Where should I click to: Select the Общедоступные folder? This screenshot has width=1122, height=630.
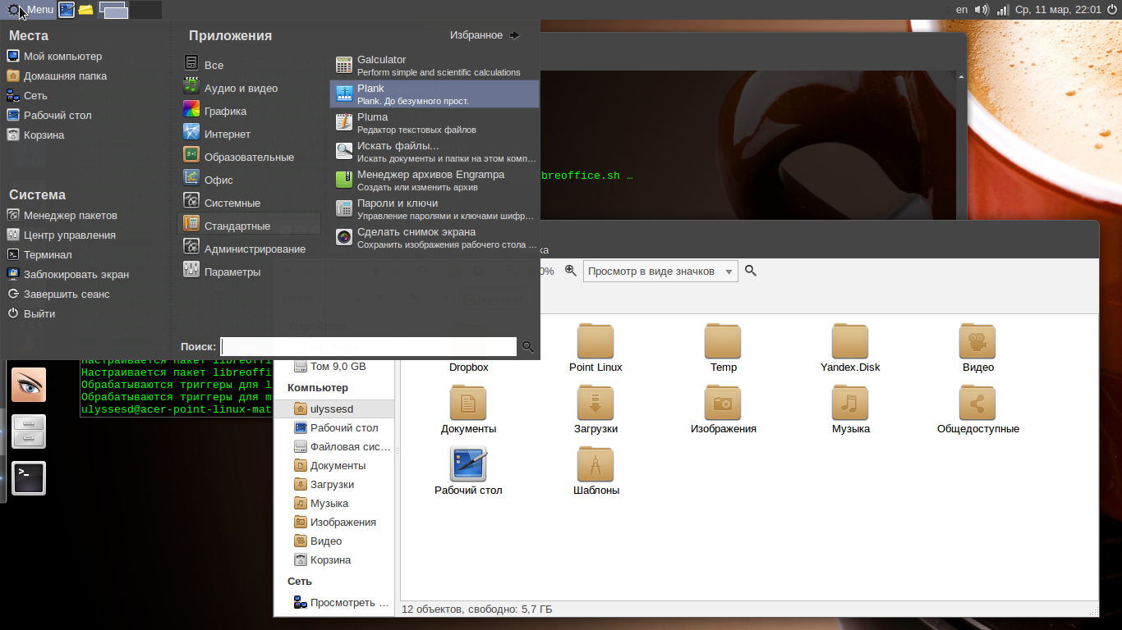(977, 409)
